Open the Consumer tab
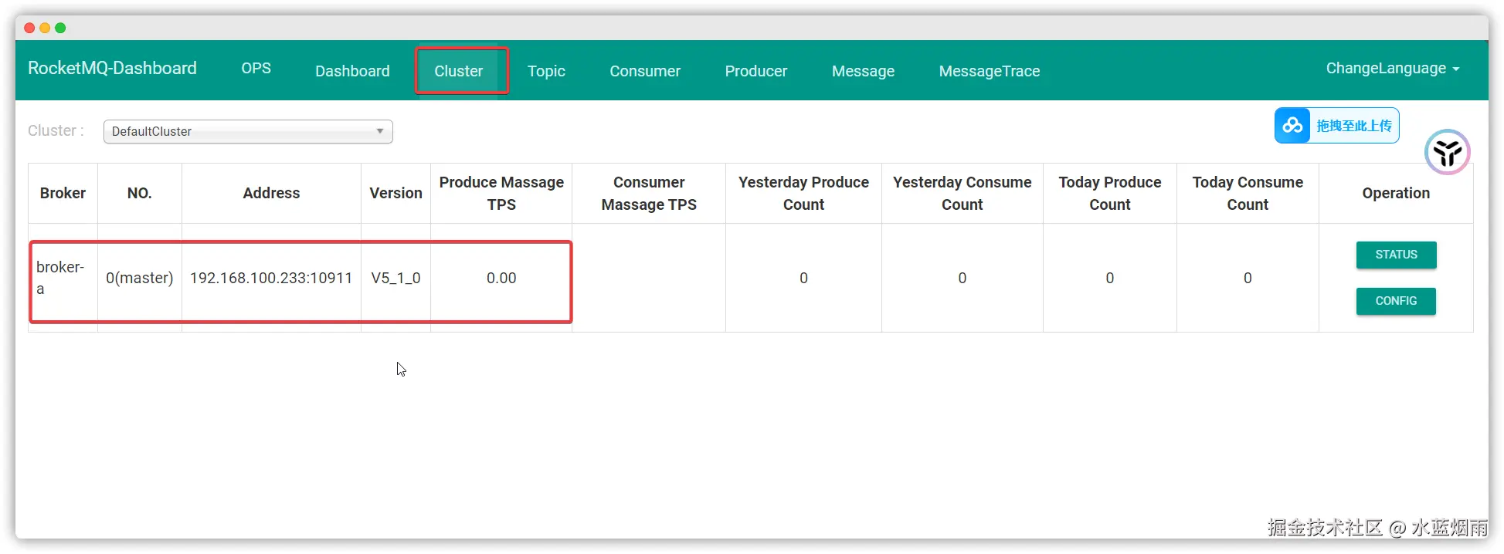Screen dimensions: 1504x554 click(645, 71)
